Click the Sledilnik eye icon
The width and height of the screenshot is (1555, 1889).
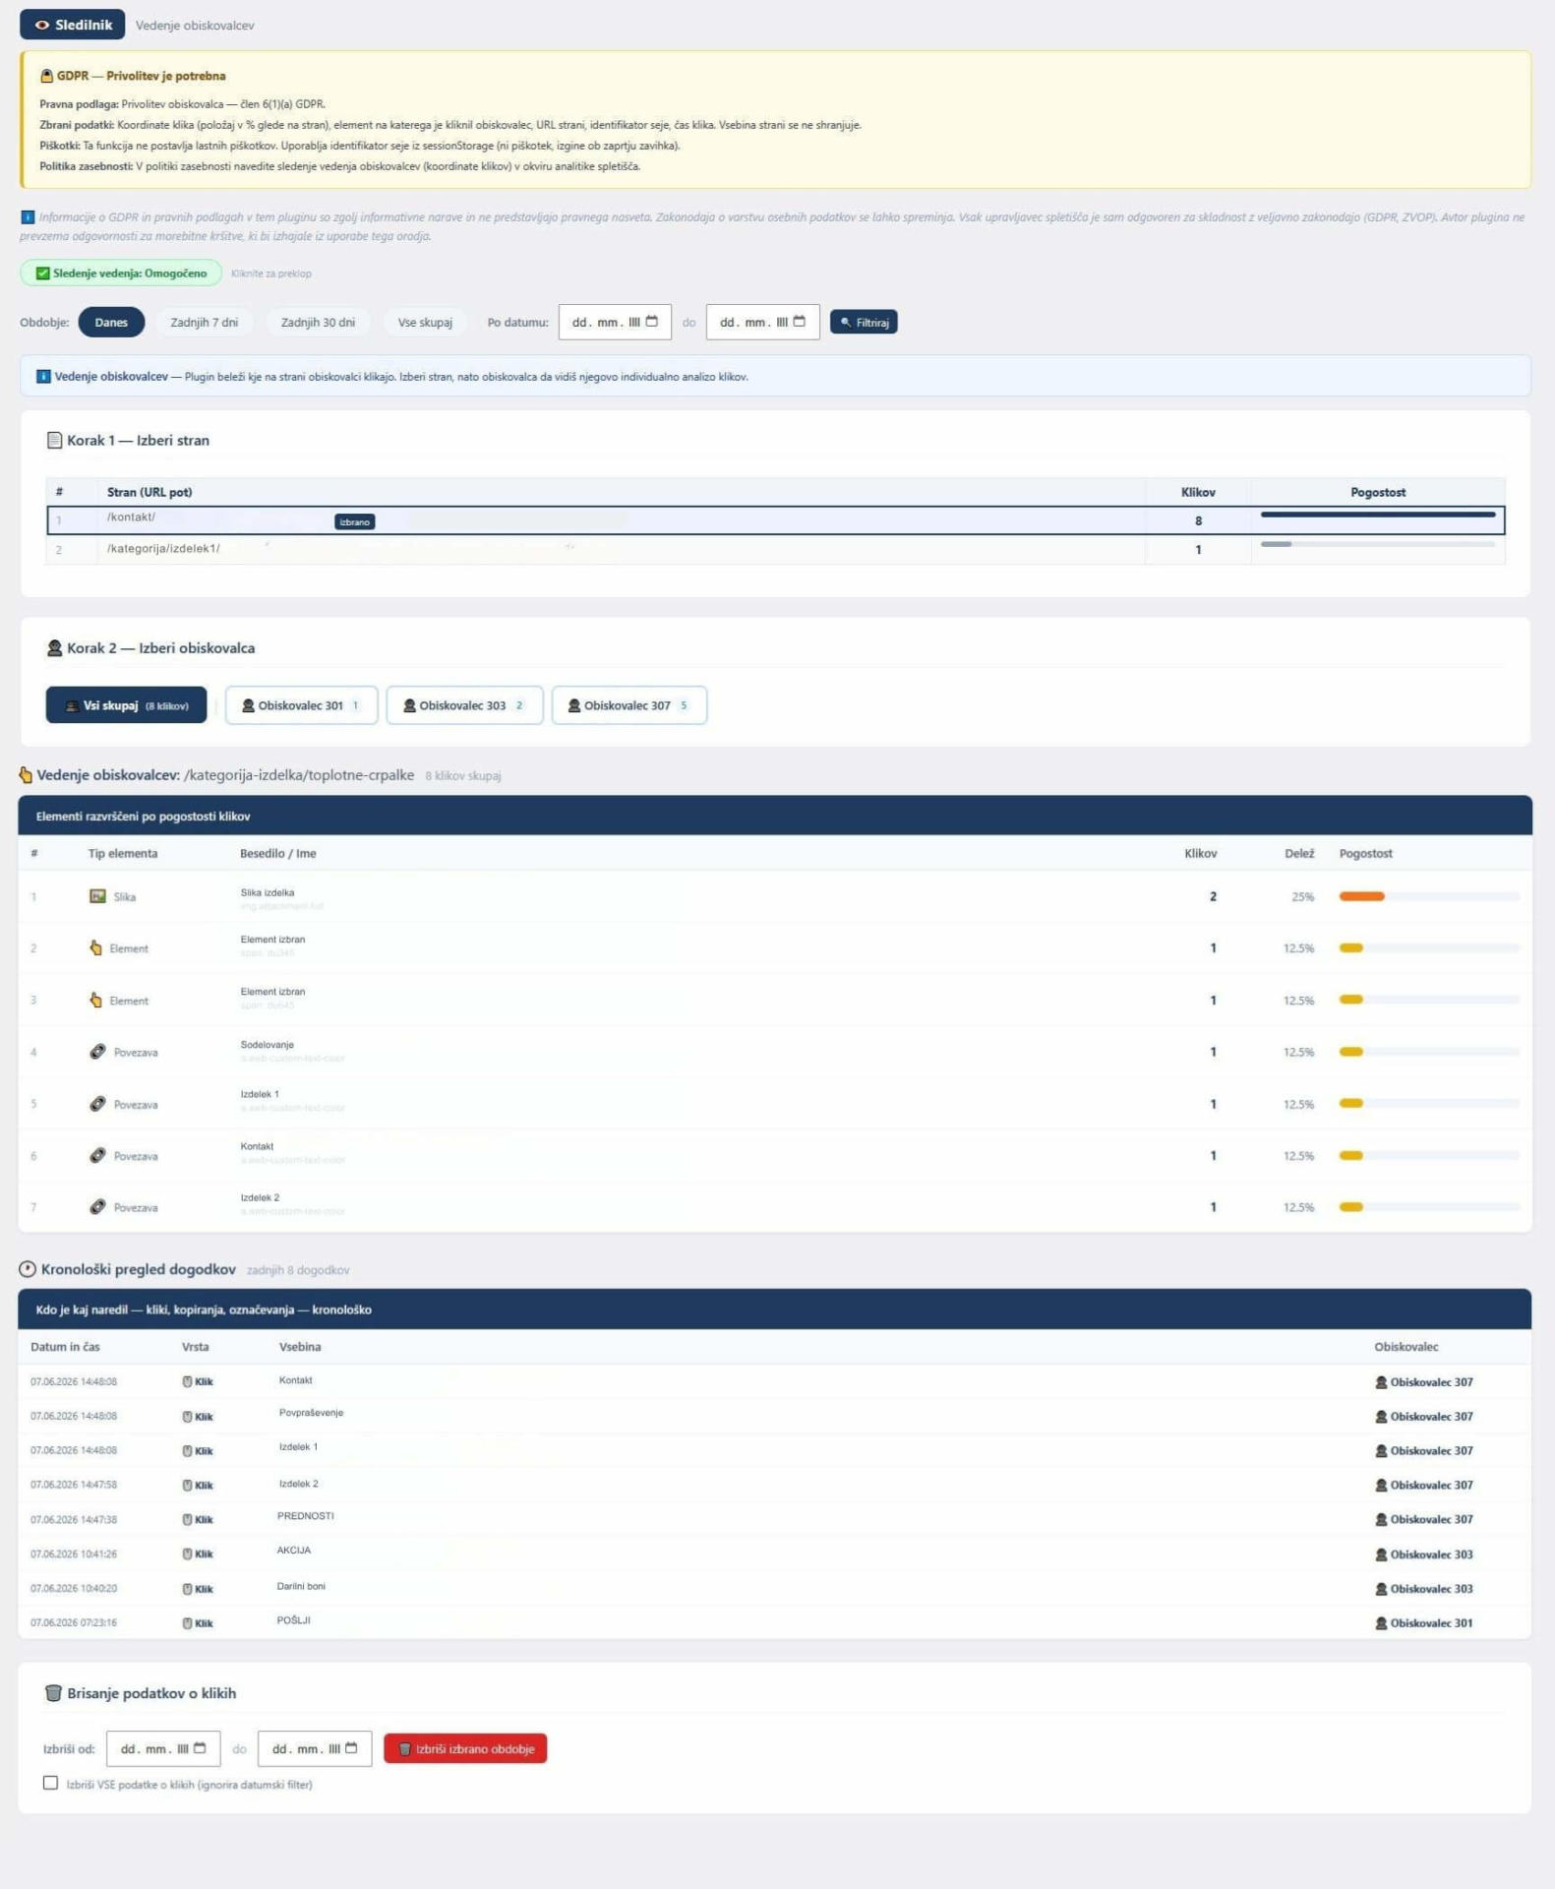point(42,25)
